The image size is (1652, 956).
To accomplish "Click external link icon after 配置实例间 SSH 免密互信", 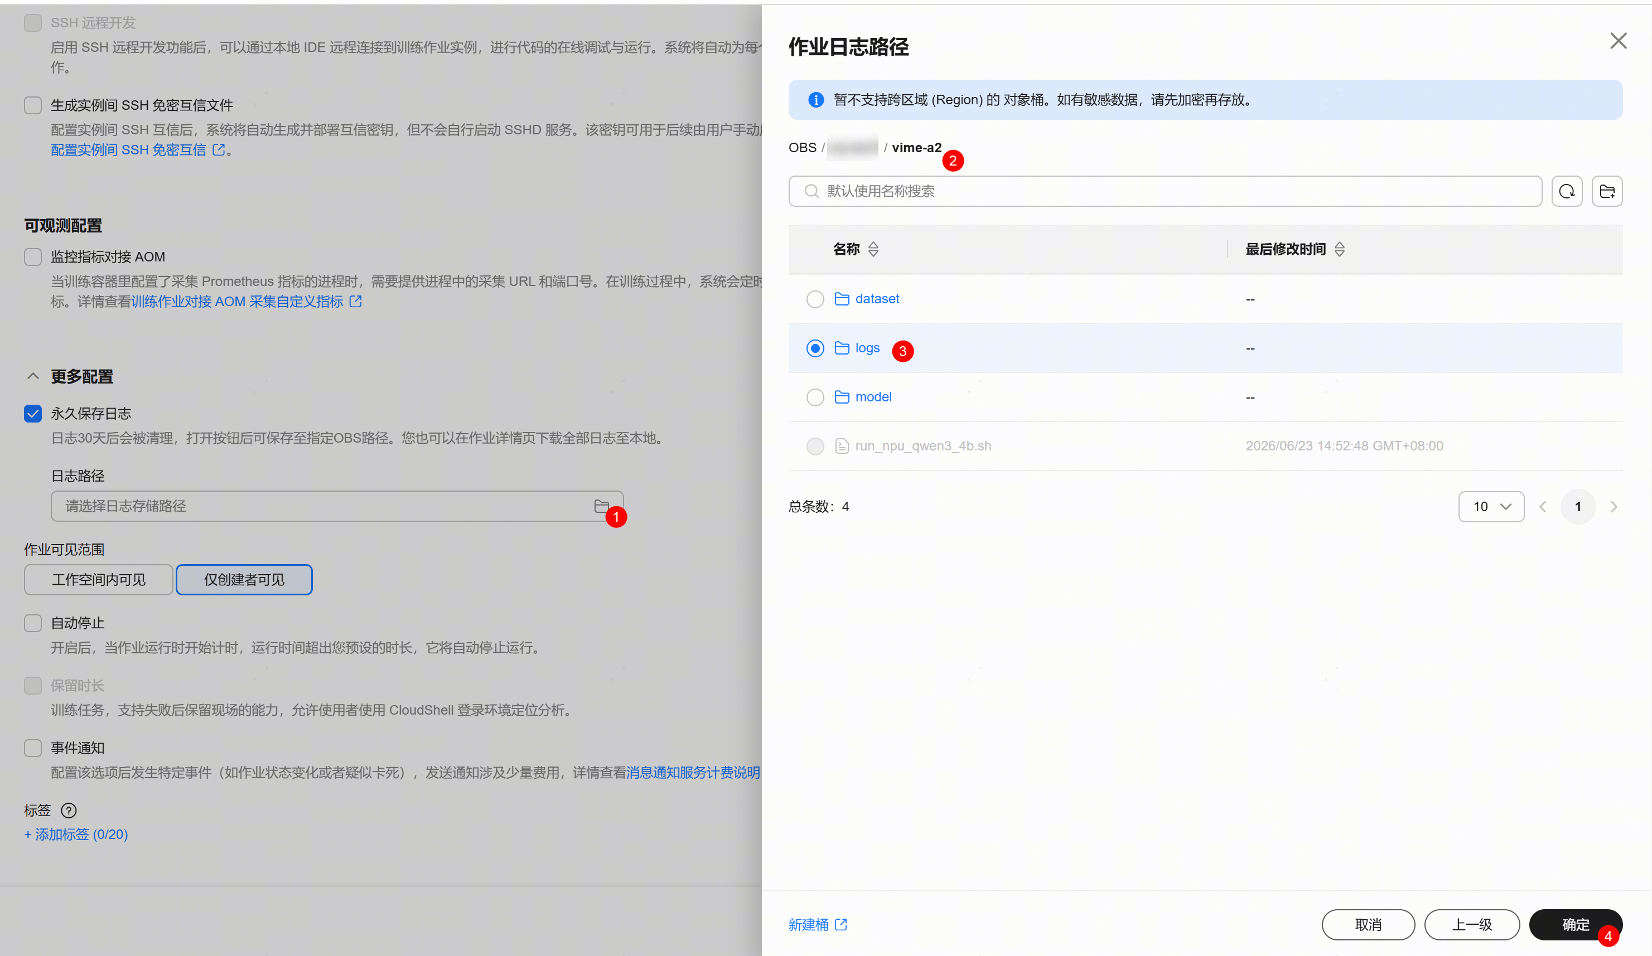I will (219, 150).
